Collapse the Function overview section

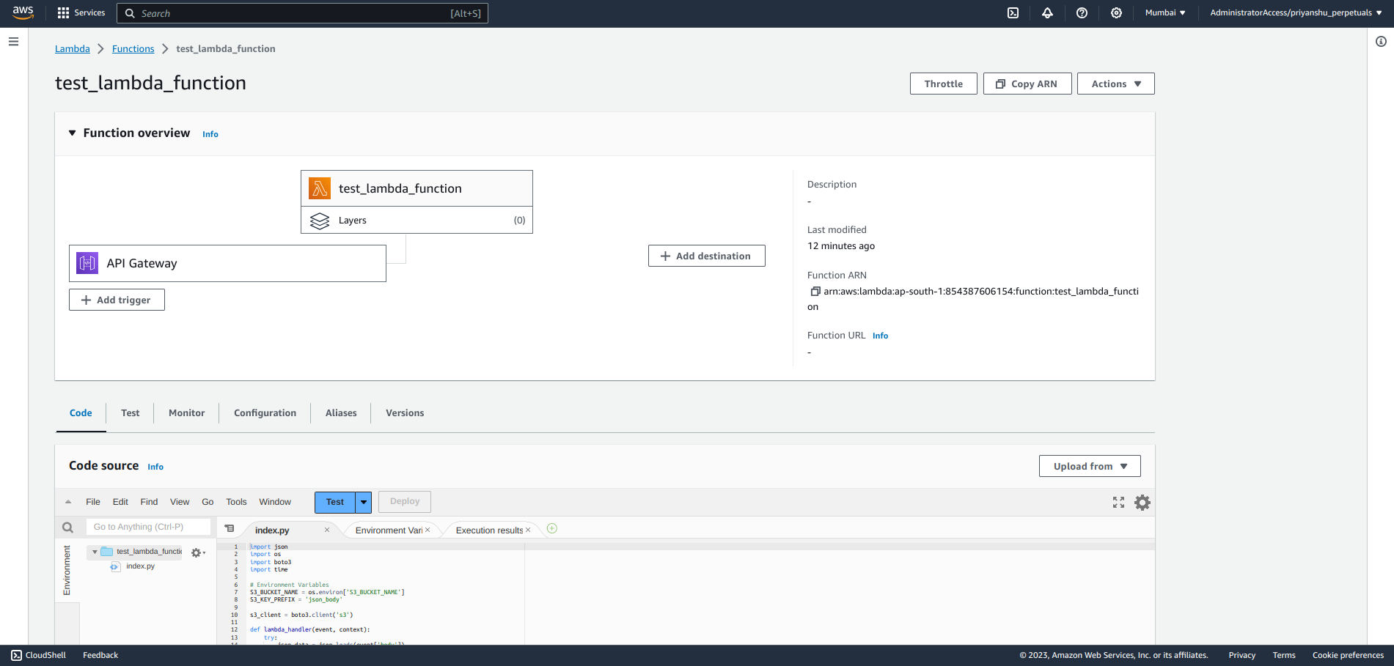pos(73,133)
